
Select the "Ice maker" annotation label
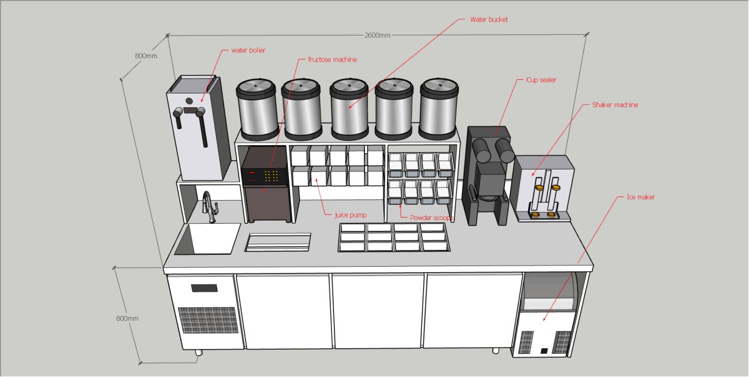point(640,197)
